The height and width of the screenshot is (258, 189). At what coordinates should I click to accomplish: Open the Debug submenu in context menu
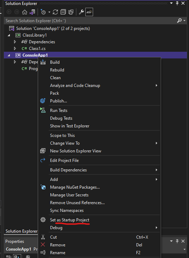pos(99,228)
